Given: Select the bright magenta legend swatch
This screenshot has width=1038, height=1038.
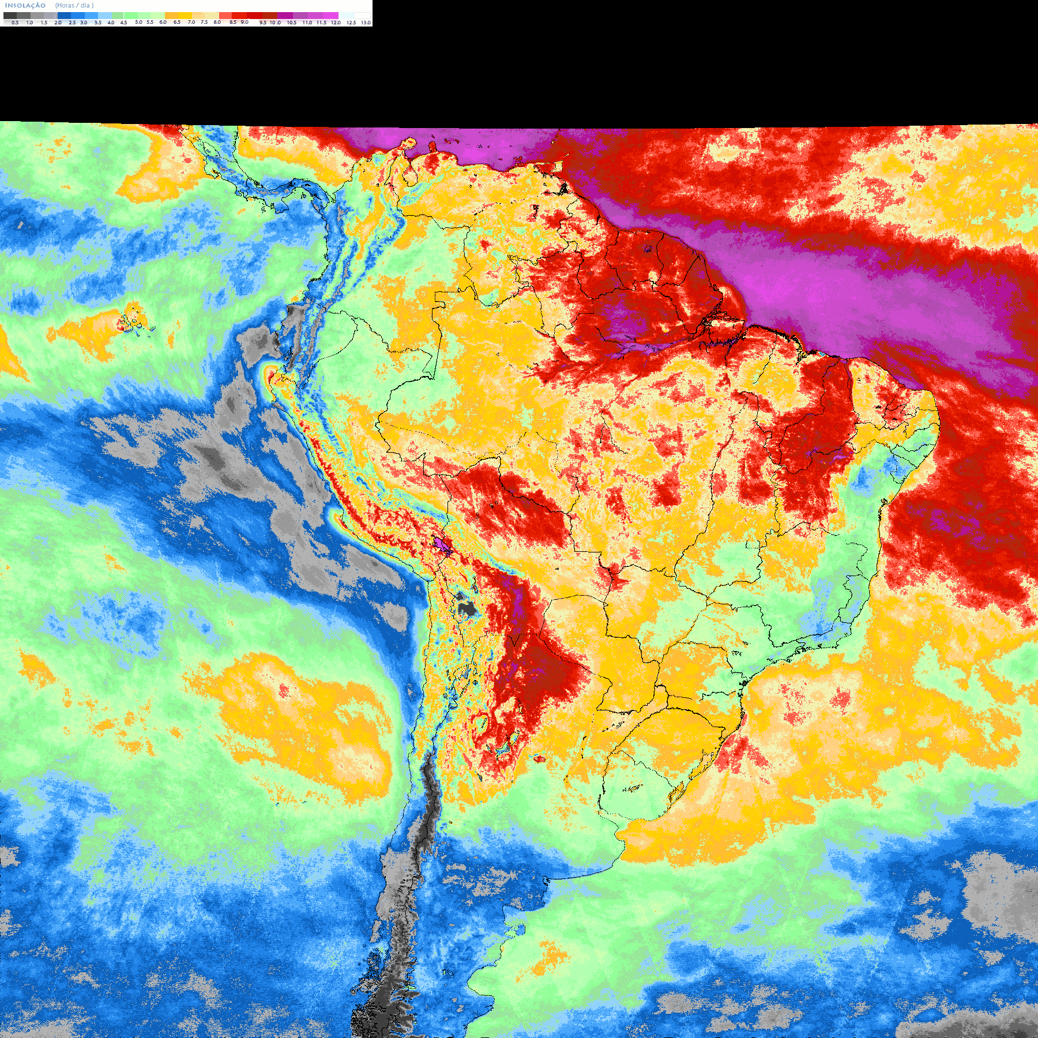Looking at the screenshot, I should 330,16.
